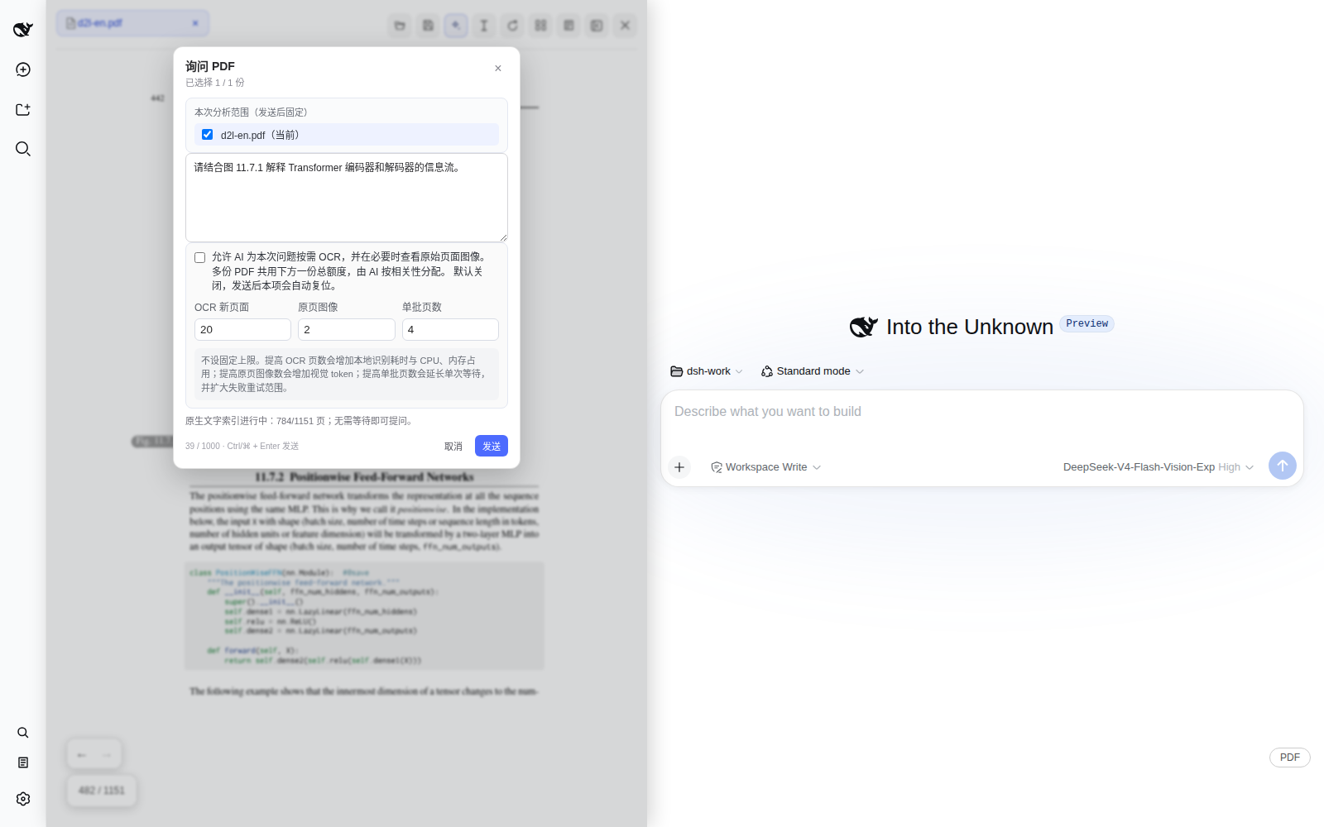The image size is (1324, 827).
Task: Click OCR 新页面 number field
Action: pyautogui.click(x=242, y=329)
